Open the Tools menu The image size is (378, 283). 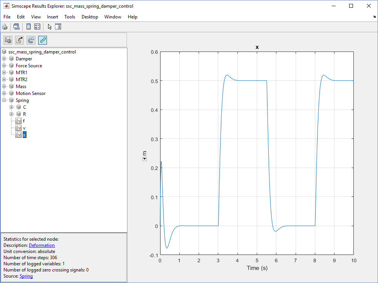pyautogui.click(x=70, y=17)
